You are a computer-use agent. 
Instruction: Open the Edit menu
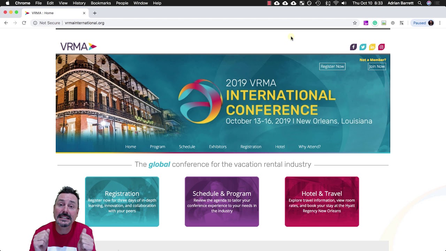[50, 3]
